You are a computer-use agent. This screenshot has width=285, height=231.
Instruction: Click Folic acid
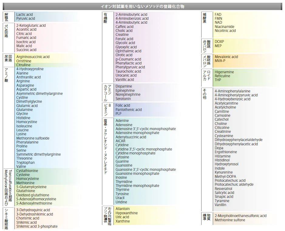point(123,105)
